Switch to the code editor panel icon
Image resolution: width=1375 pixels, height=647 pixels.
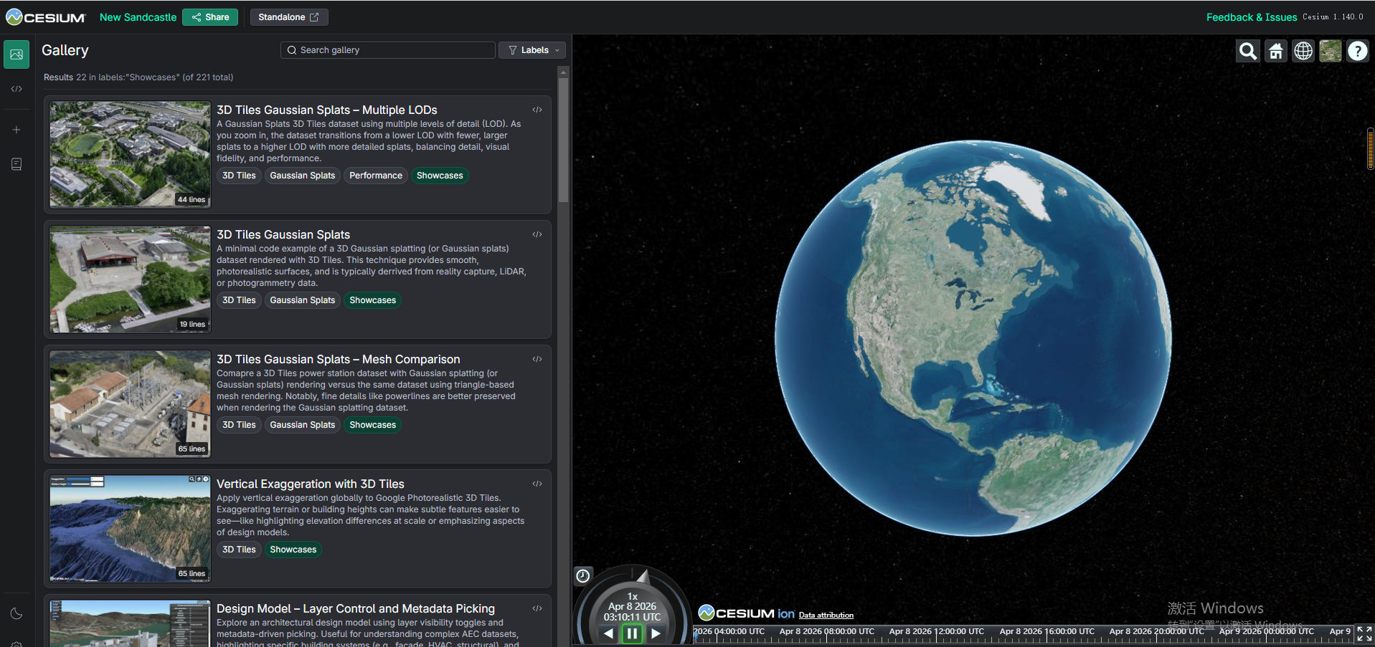pos(16,89)
